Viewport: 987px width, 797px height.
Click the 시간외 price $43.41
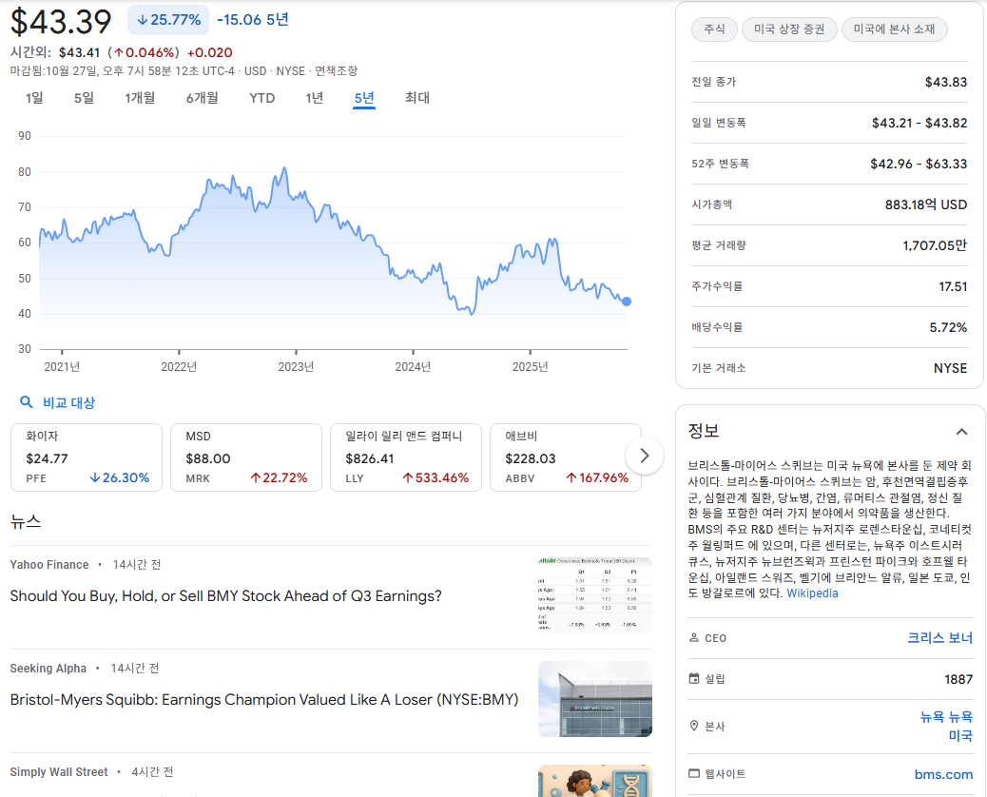point(79,53)
